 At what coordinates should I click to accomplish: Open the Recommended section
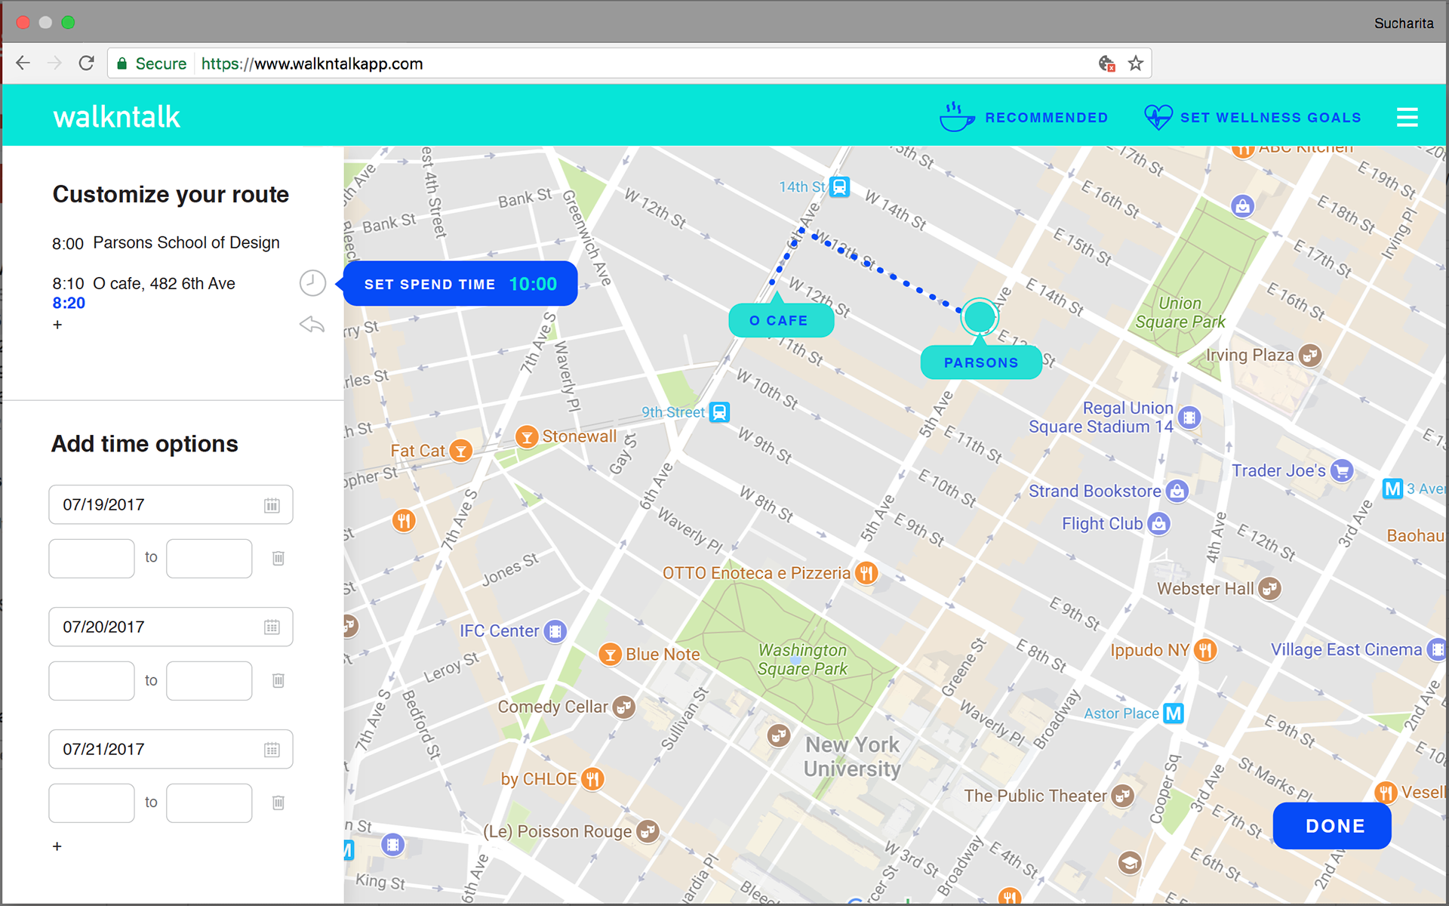click(x=1024, y=117)
